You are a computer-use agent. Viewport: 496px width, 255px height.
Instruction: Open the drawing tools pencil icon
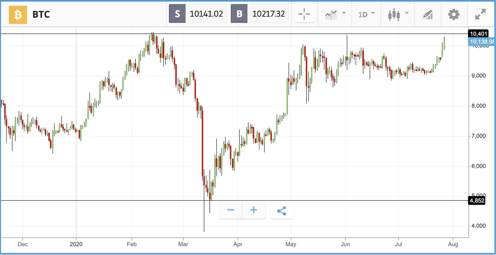pos(428,15)
